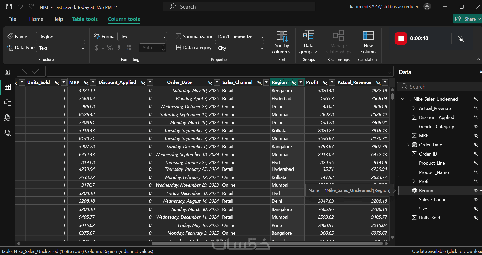Switch to Model view icon
The width and height of the screenshot is (482, 255).
coord(8,102)
